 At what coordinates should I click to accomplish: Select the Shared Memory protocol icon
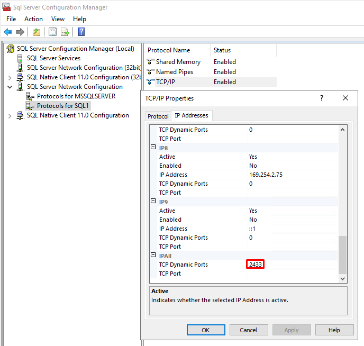(151, 62)
